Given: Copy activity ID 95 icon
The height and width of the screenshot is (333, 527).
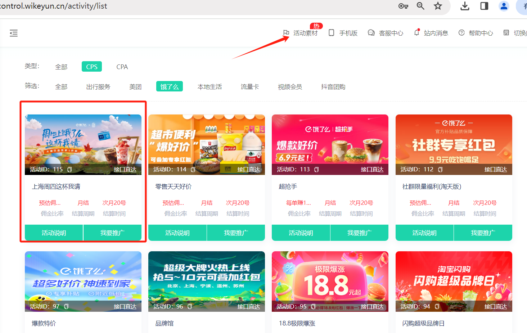Looking at the screenshot, I should (x=313, y=306).
